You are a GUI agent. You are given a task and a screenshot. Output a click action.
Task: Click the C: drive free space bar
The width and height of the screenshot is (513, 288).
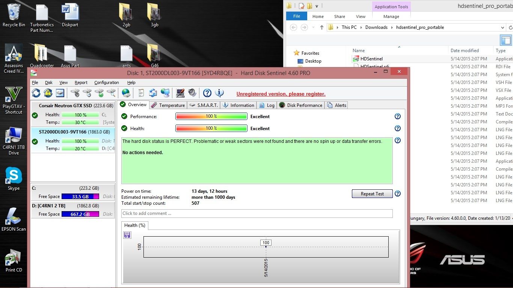pos(80,196)
